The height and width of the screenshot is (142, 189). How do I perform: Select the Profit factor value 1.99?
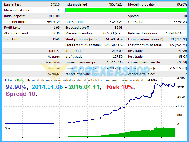(x=56, y=28)
